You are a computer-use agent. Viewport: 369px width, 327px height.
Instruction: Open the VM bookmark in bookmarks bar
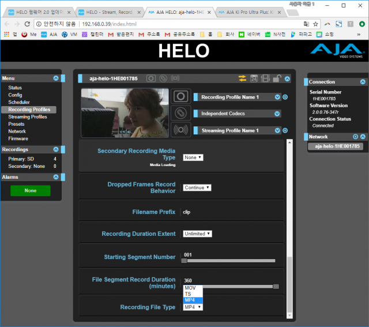(69, 35)
